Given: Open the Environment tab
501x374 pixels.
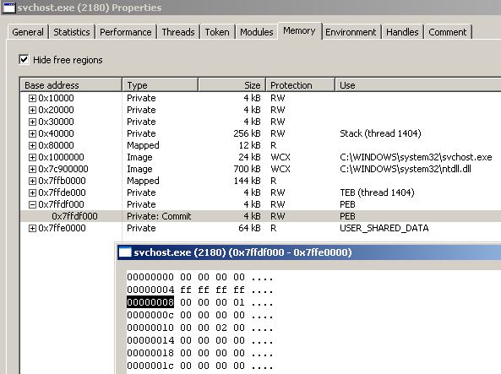Looking at the screenshot, I should tap(351, 32).
